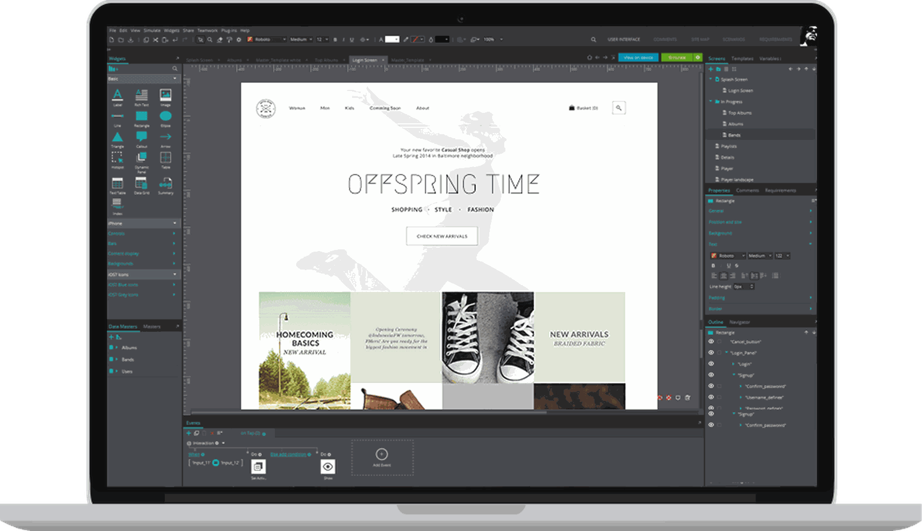Expand the iPhone widget library
Viewport: 922px width, 531px height.
[144, 223]
